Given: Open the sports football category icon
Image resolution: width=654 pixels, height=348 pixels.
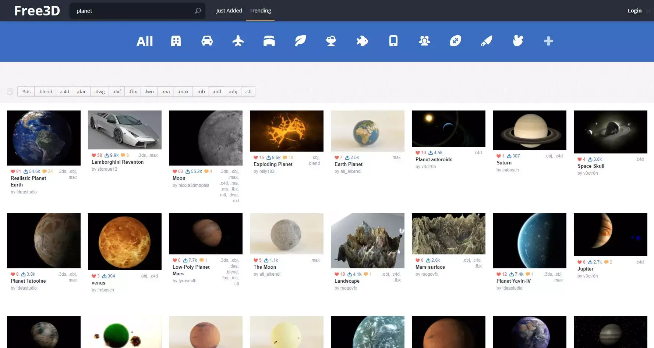Looking at the screenshot, I should (455, 41).
